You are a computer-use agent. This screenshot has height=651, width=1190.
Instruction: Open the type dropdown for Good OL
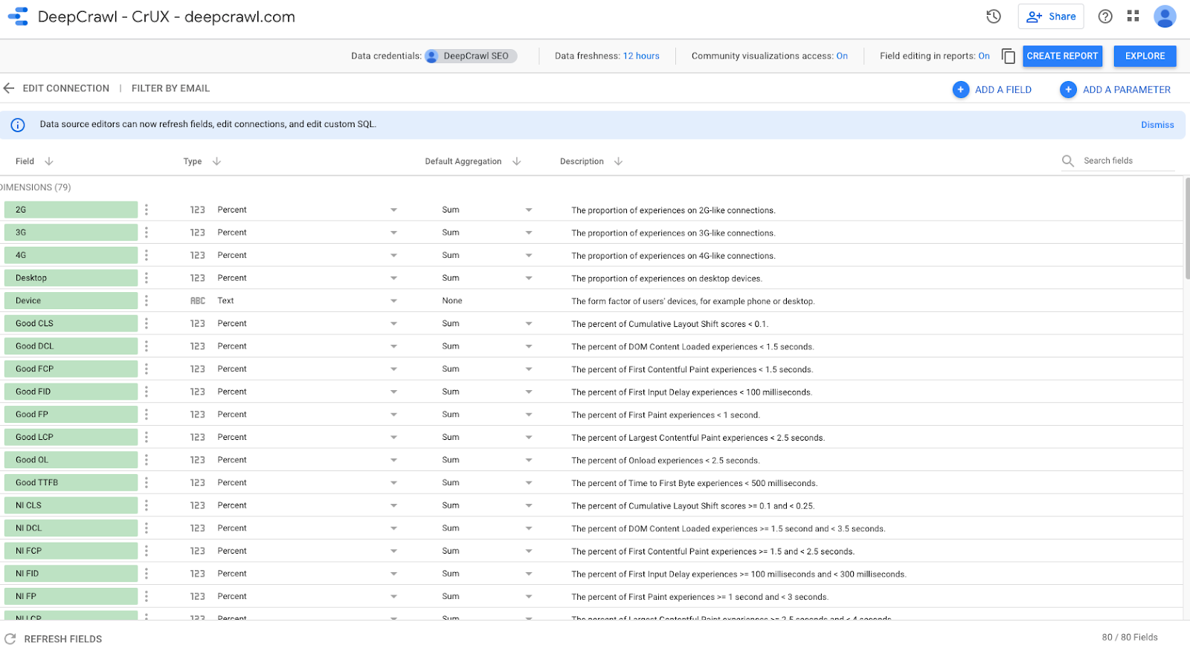(x=393, y=460)
